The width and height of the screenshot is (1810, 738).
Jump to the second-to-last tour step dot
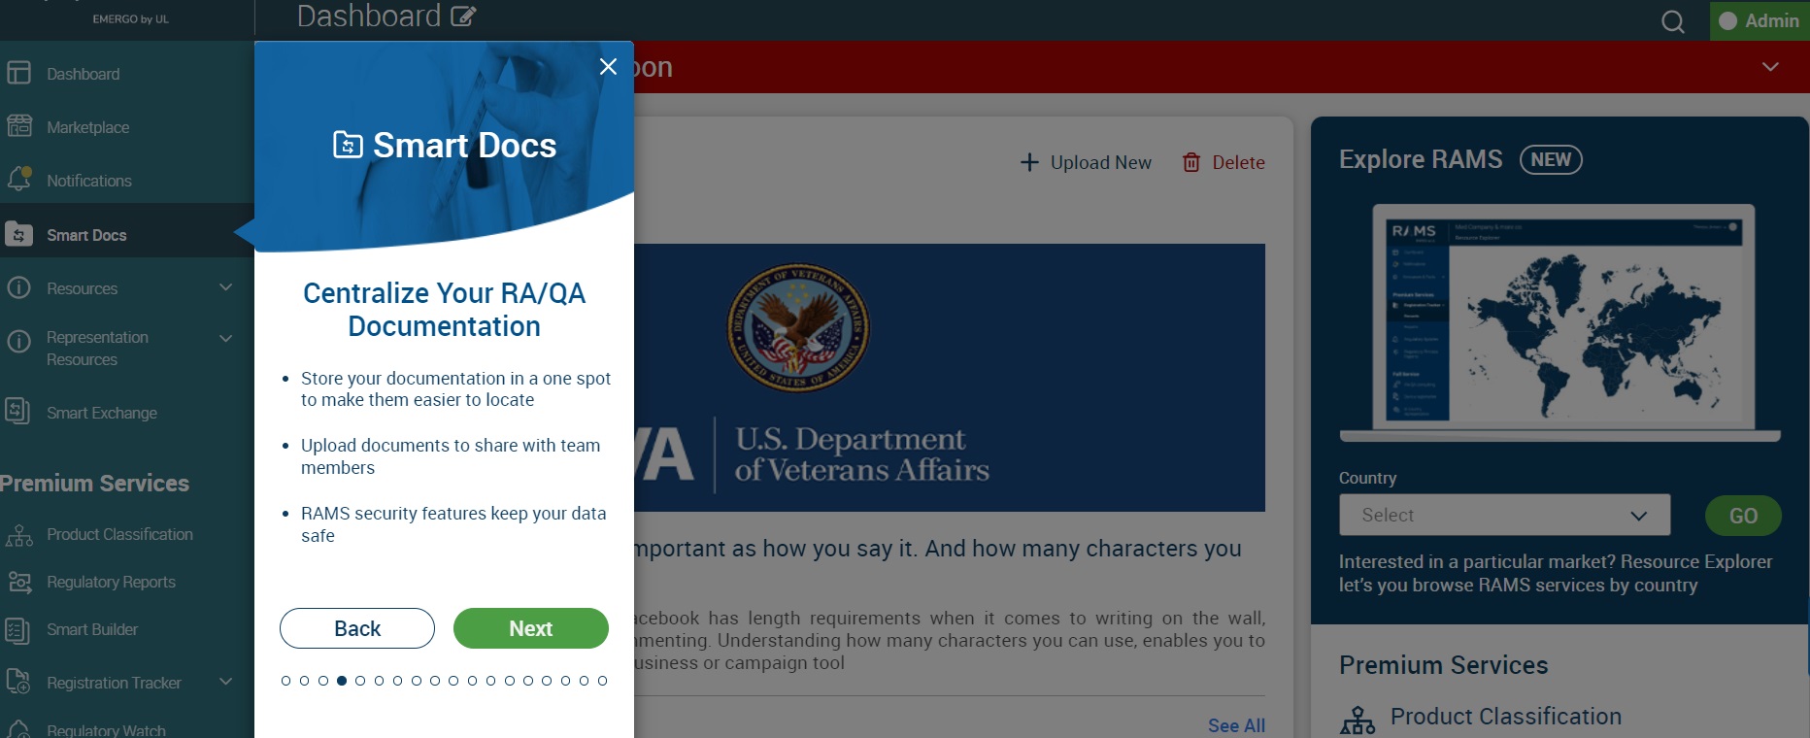pos(584,681)
